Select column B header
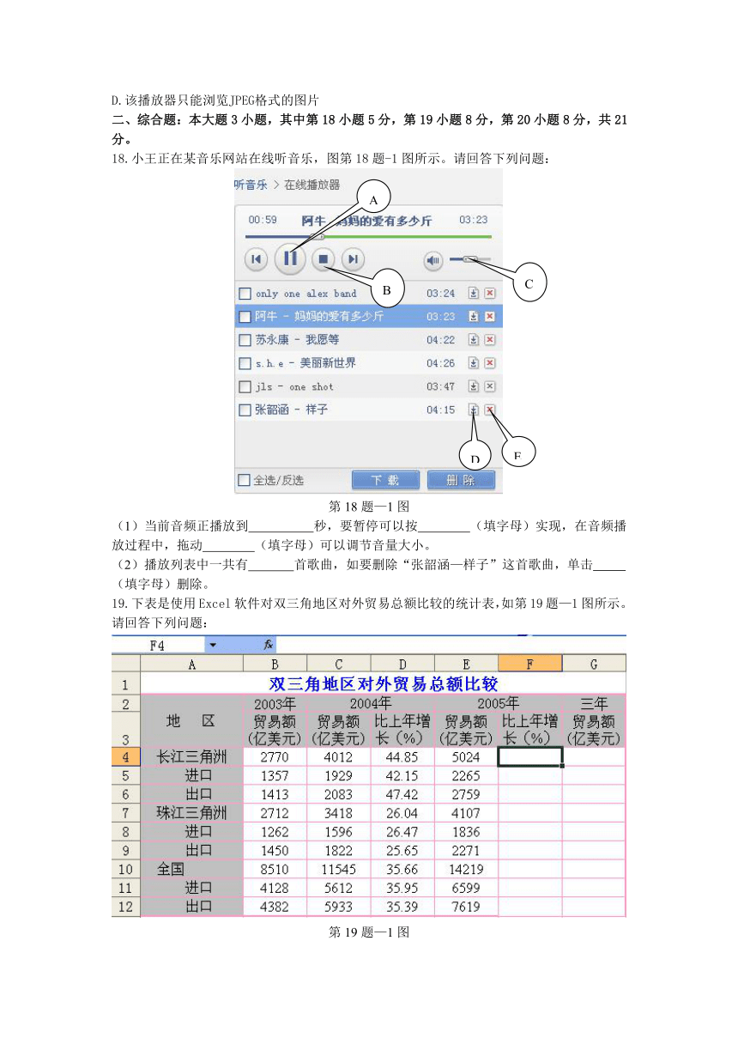 (275, 663)
